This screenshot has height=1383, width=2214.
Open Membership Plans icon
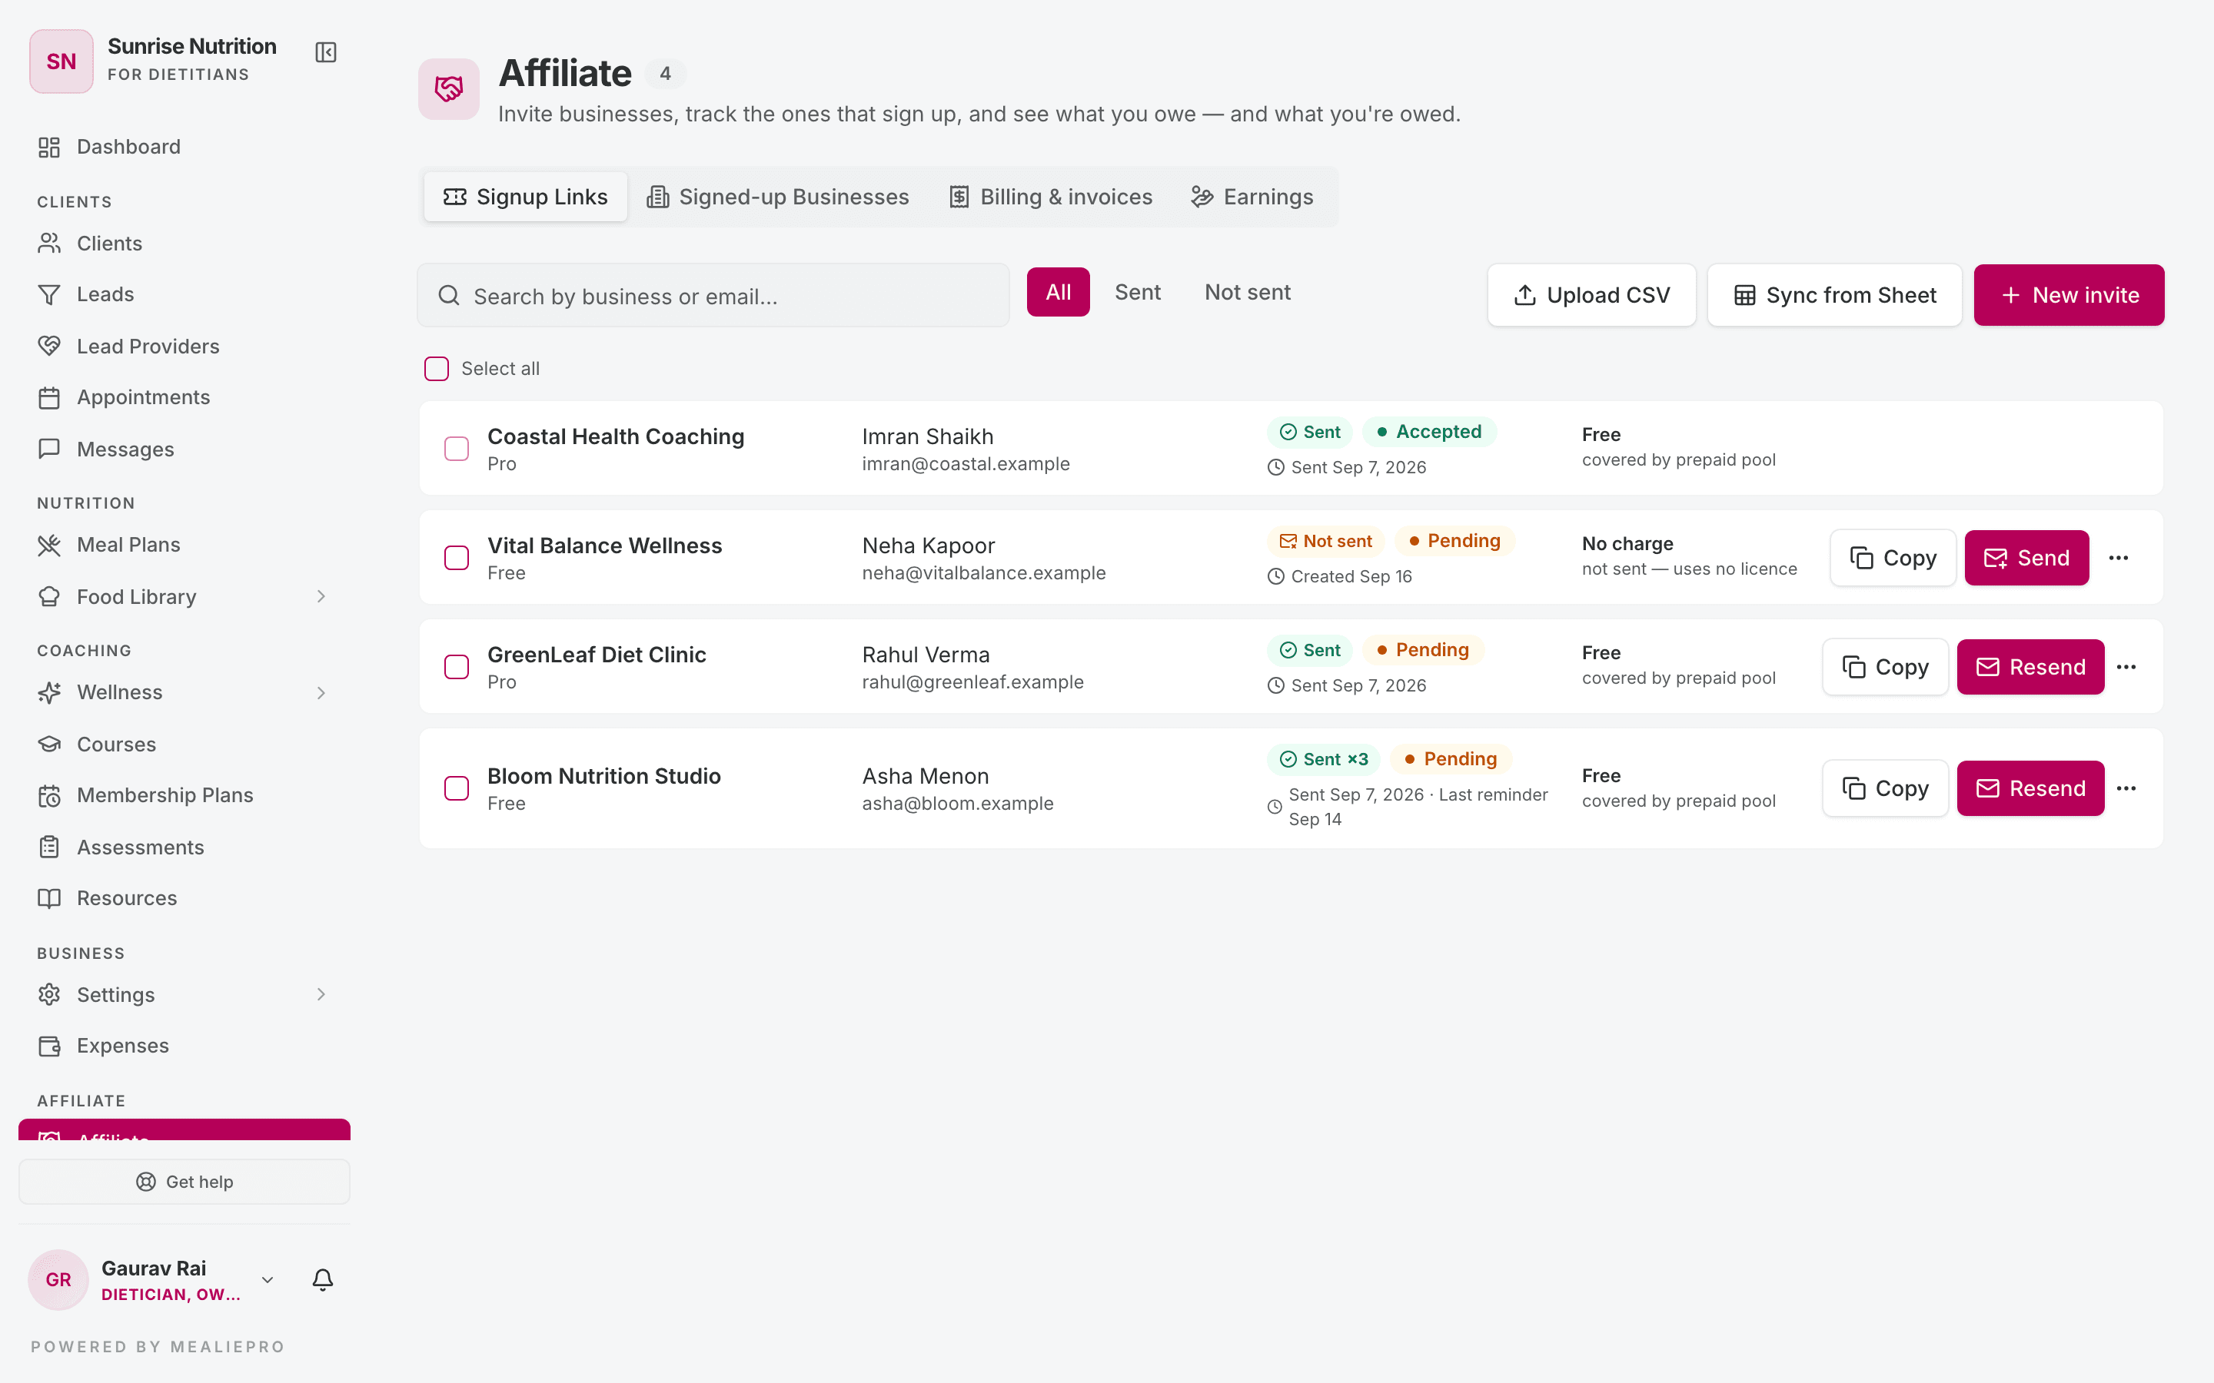49,796
